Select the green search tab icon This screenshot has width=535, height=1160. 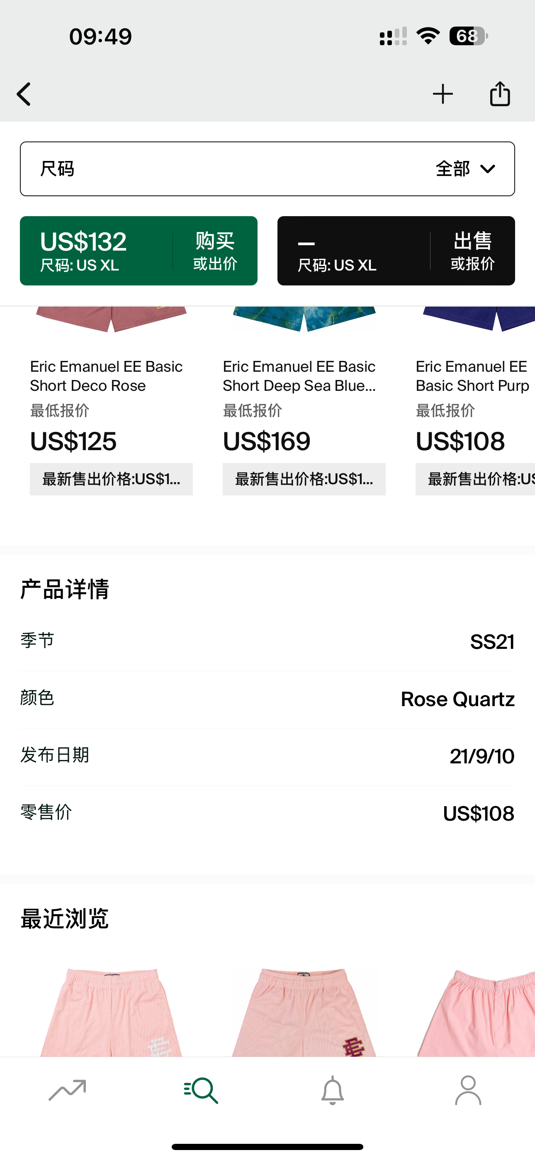(x=201, y=1090)
